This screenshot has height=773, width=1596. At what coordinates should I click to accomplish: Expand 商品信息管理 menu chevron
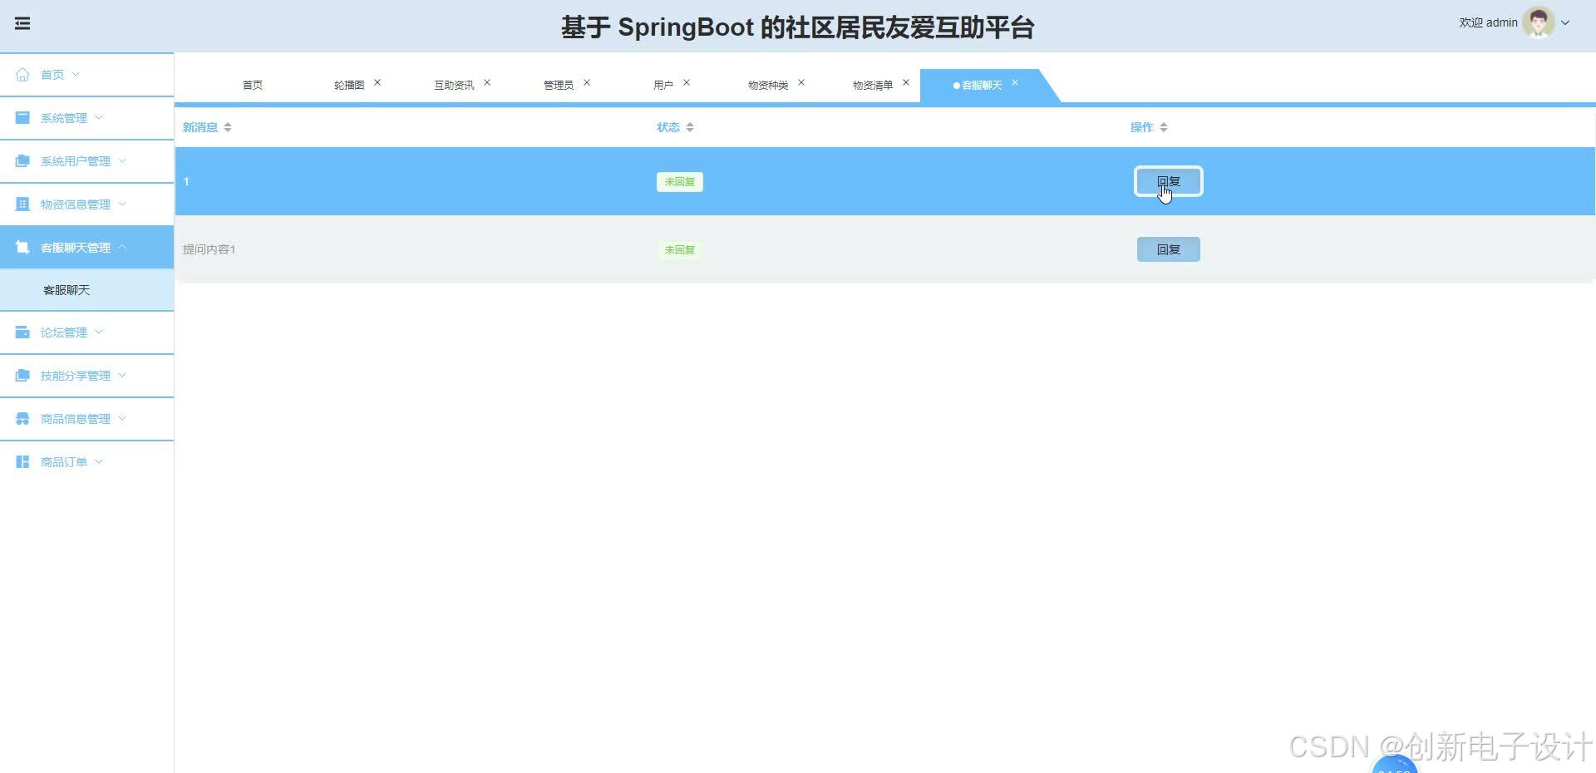(x=122, y=418)
